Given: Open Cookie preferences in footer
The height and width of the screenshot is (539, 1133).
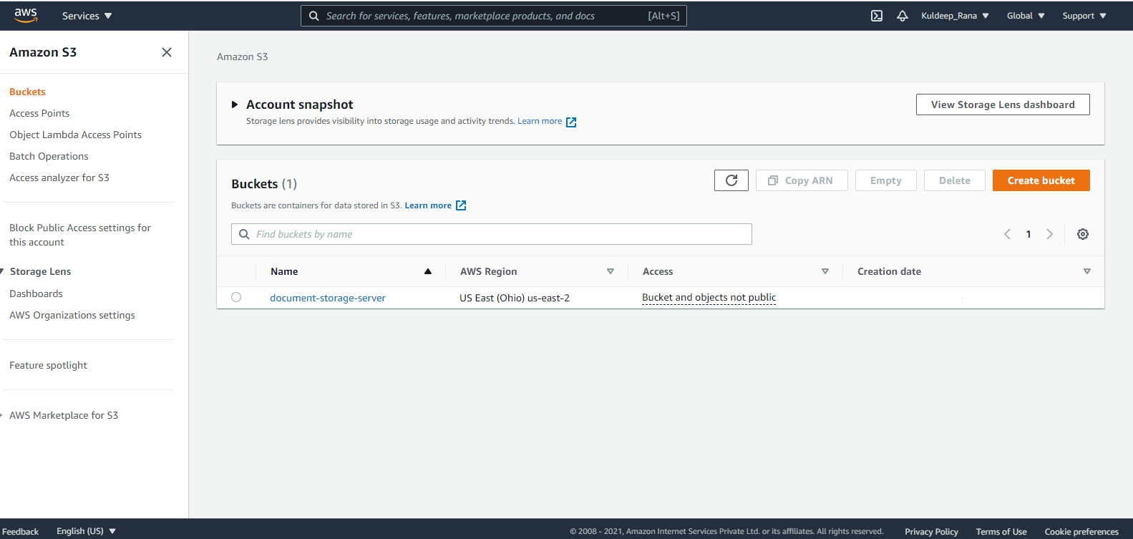Looking at the screenshot, I should pyautogui.click(x=1081, y=531).
